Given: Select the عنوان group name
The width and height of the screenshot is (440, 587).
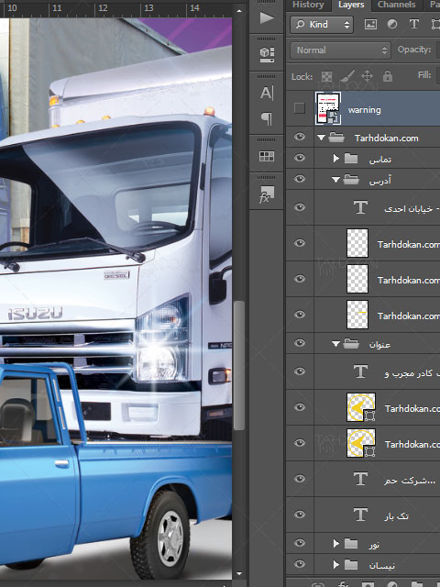Looking at the screenshot, I should click(x=379, y=345).
